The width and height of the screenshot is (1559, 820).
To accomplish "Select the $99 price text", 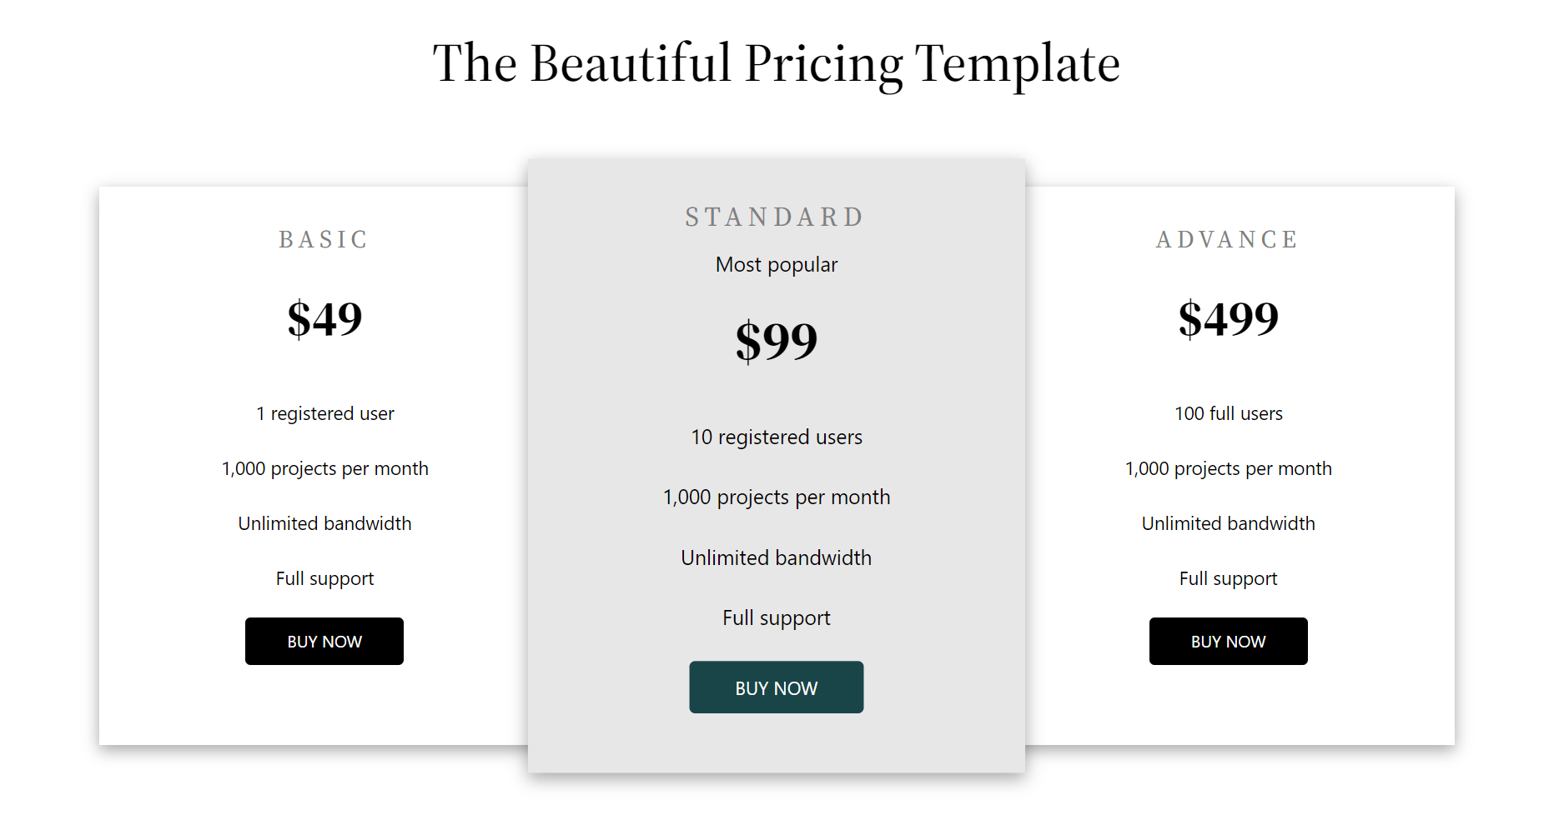I will 776,341.
